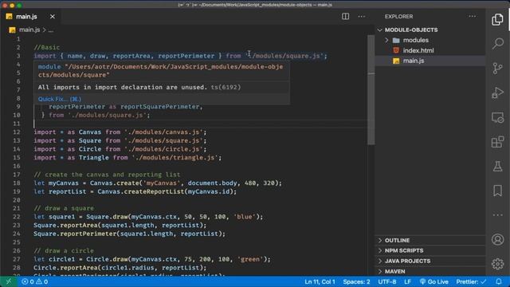Click 'All imports in import declaration' message

pyautogui.click(x=122, y=87)
